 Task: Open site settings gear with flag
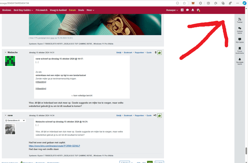click(x=198, y=10)
